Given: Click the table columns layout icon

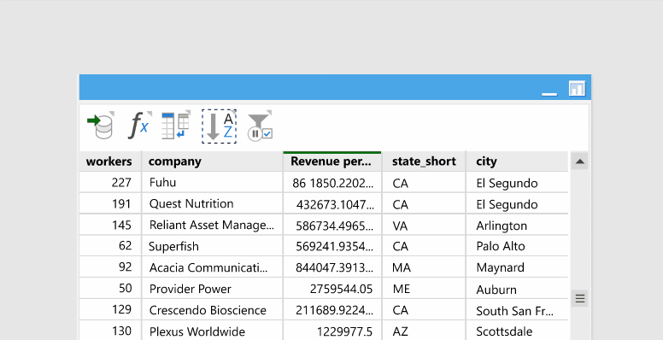Looking at the screenshot, I should click(x=176, y=126).
